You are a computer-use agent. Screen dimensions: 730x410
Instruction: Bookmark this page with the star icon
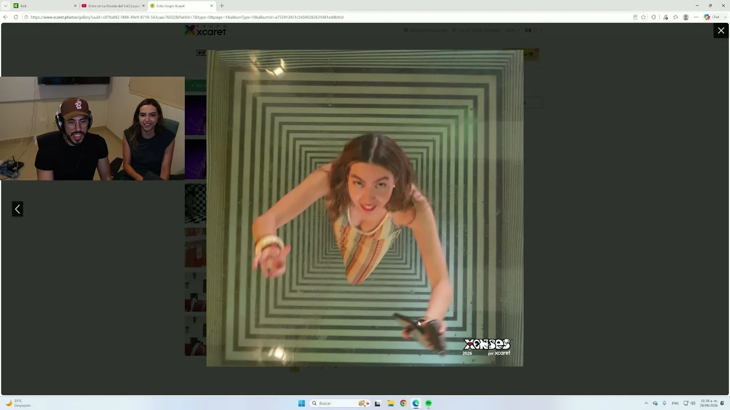pos(643,17)
